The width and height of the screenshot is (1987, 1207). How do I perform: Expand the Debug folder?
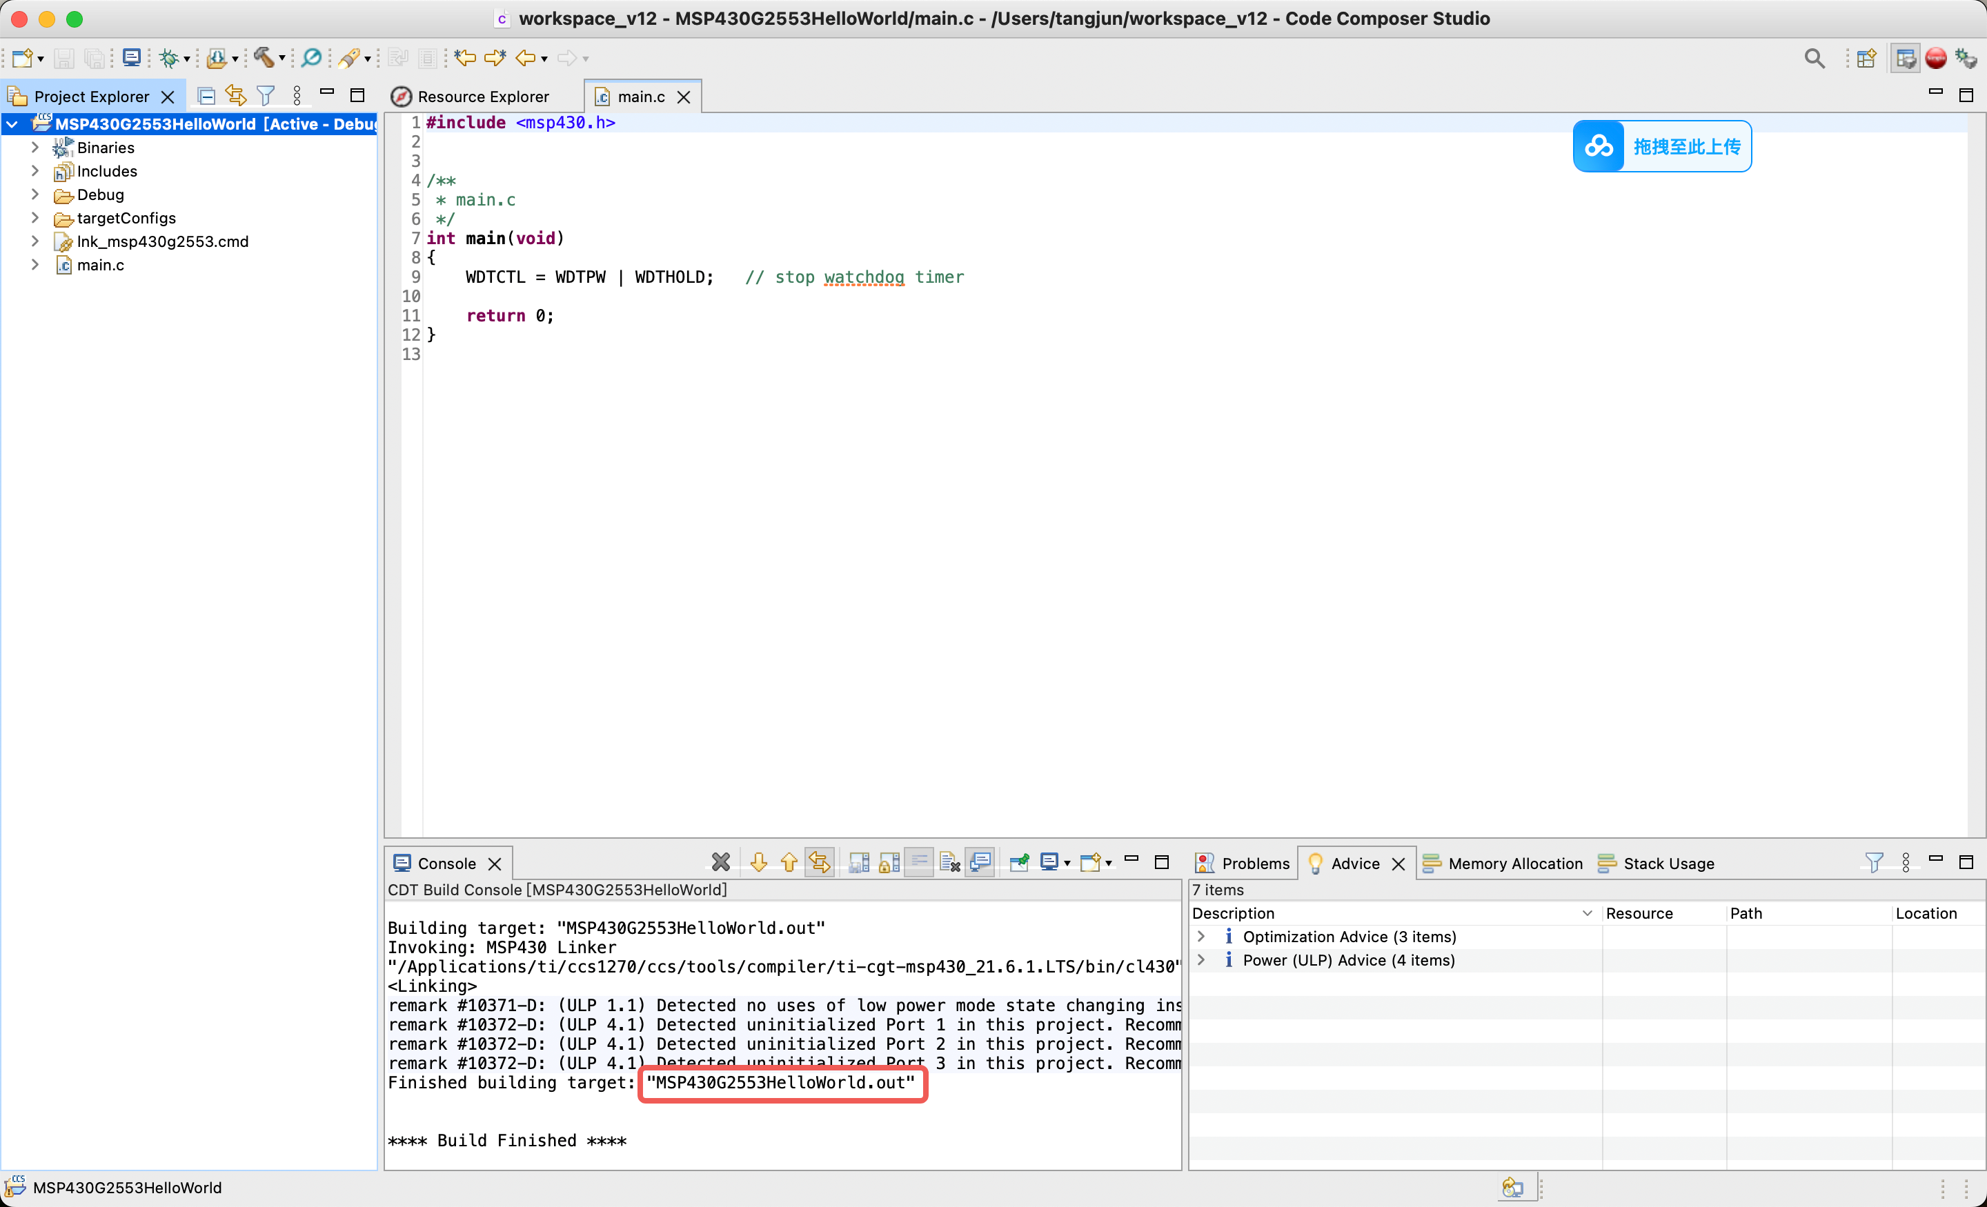click(34, 194)
